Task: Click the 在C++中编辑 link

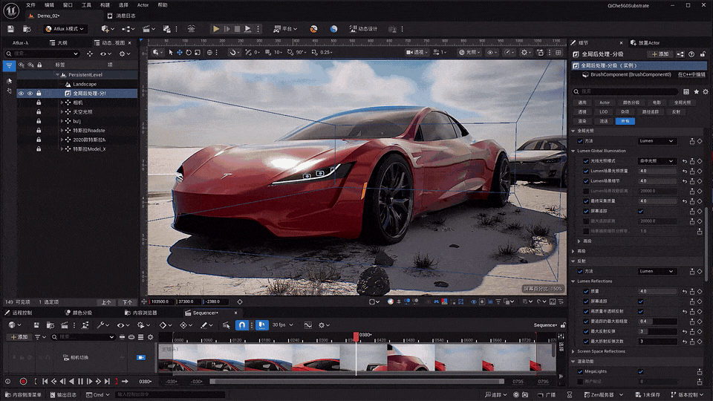Action: 691,74
